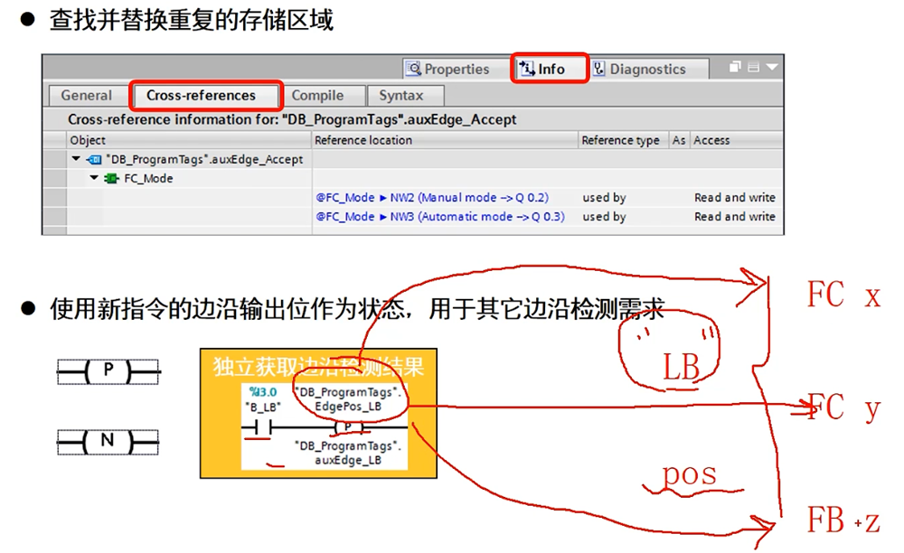Click the Reference location column header
Image resolution: width=904 pixels, height=553 pixels.
[363, 140]
